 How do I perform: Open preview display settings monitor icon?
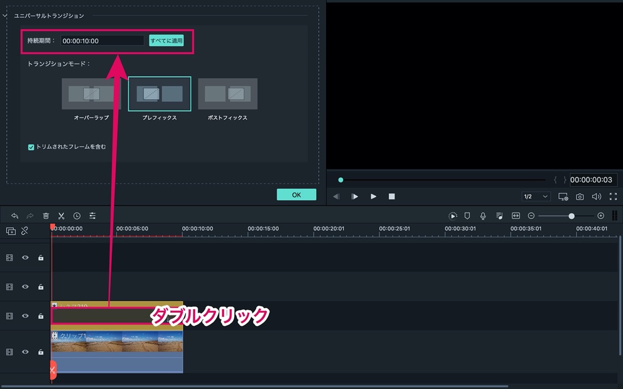click(x=563, y=197)
